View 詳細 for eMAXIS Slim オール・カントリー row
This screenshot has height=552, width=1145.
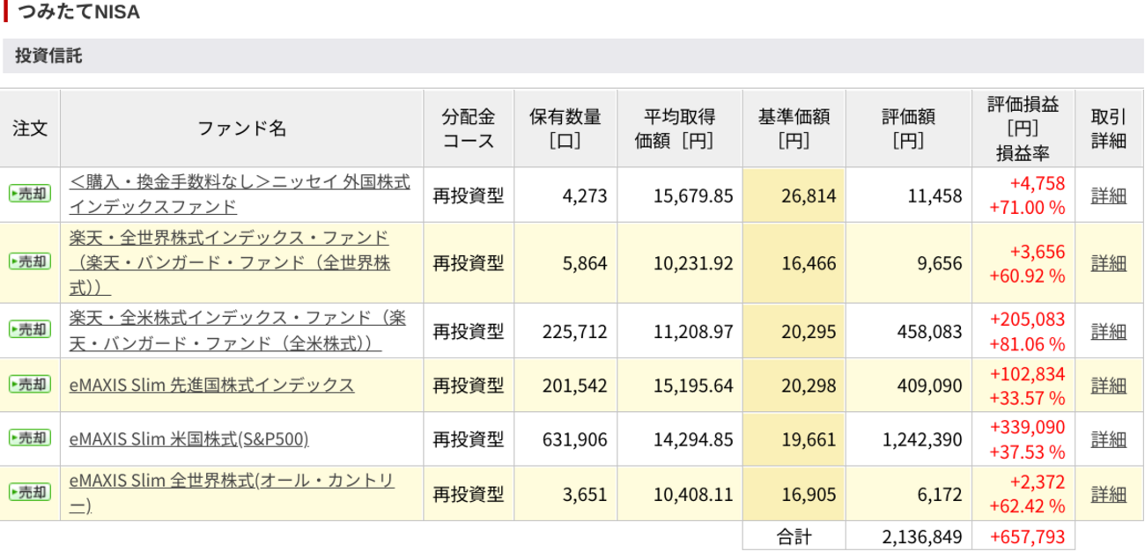(1108, 494)
